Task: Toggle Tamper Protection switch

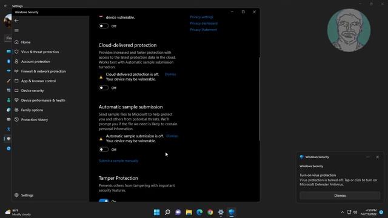Action: pyautogui.click(x=104, y=200)
